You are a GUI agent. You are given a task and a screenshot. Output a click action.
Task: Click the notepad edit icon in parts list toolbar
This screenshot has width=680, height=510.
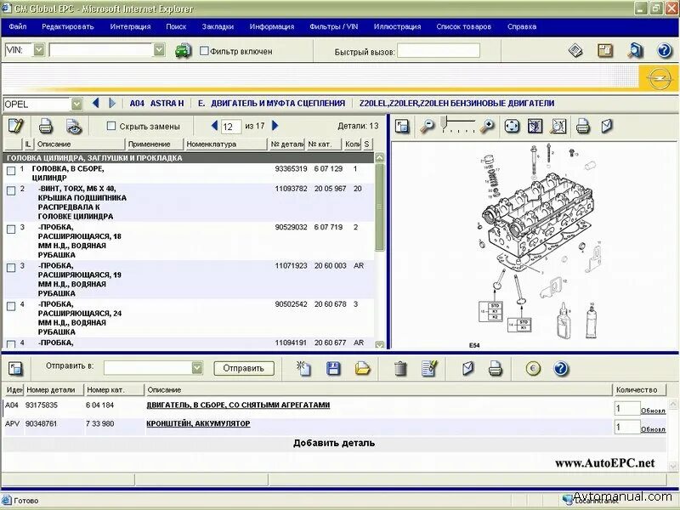click(x=16, y=126)
